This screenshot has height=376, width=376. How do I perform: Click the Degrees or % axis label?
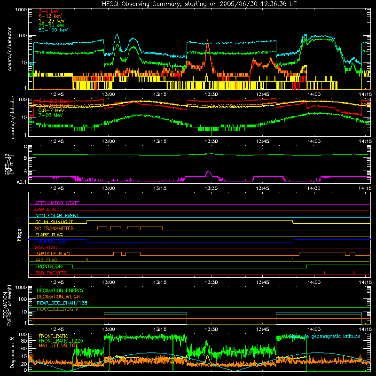point(12,352)
